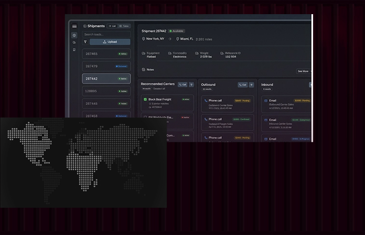Open the filter icon beside Upload

click(x=85, y=41)
